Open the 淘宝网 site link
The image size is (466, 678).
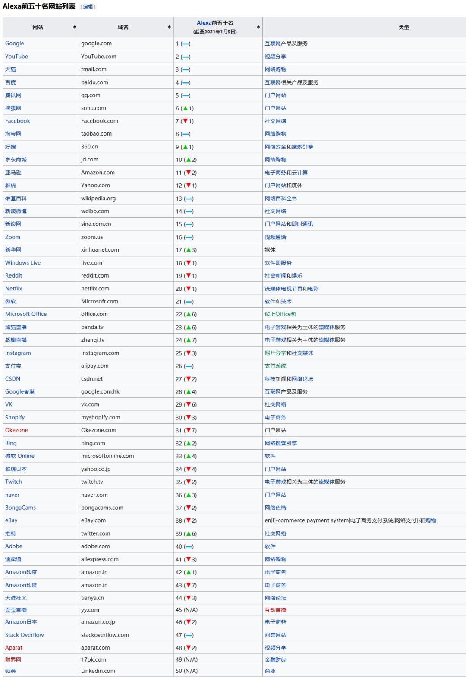coord(13,134)
